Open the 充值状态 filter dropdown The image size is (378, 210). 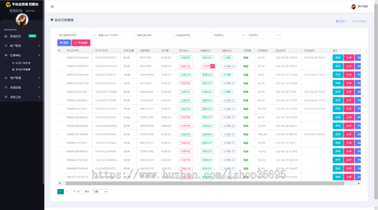[228, 35]
